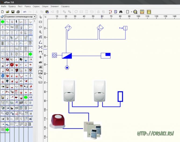Select the pointer selection tool
This screenshot has width=180, height=142.
[x=41, y=17]
